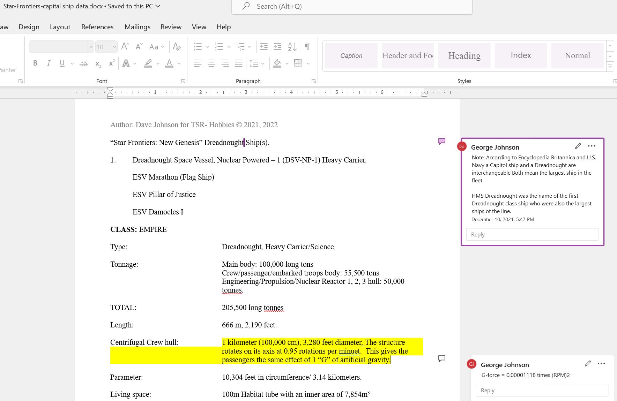Apply the Normal style
Screen dimensions: 617x401
pyautogui.click(x=577, y=56)
